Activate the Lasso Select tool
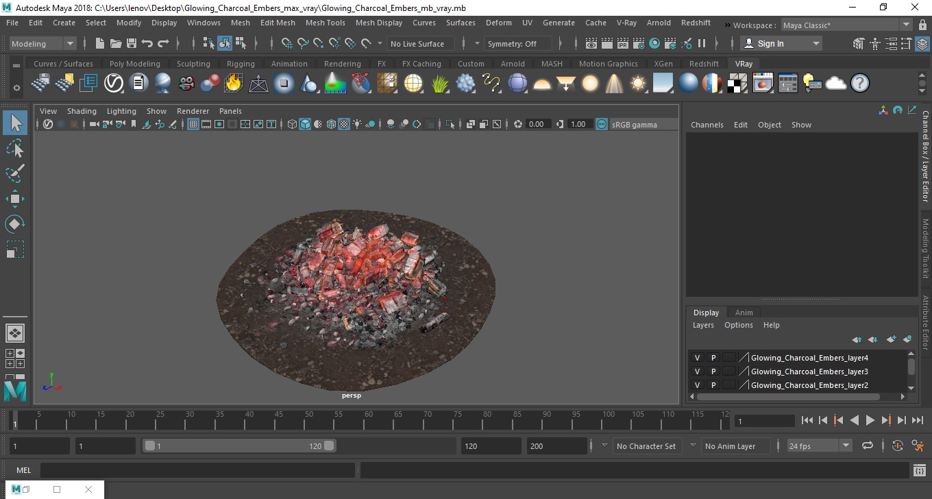The height and width of the screenshot is (499, 932). pyautogui.click(x=15, y=149)
